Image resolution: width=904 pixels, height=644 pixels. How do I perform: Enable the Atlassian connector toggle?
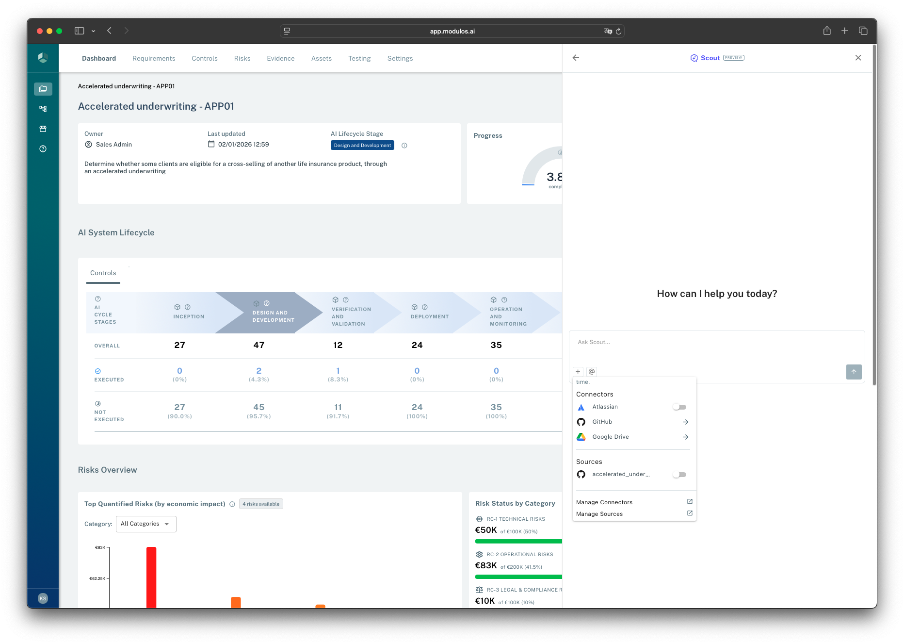[679, 407]
